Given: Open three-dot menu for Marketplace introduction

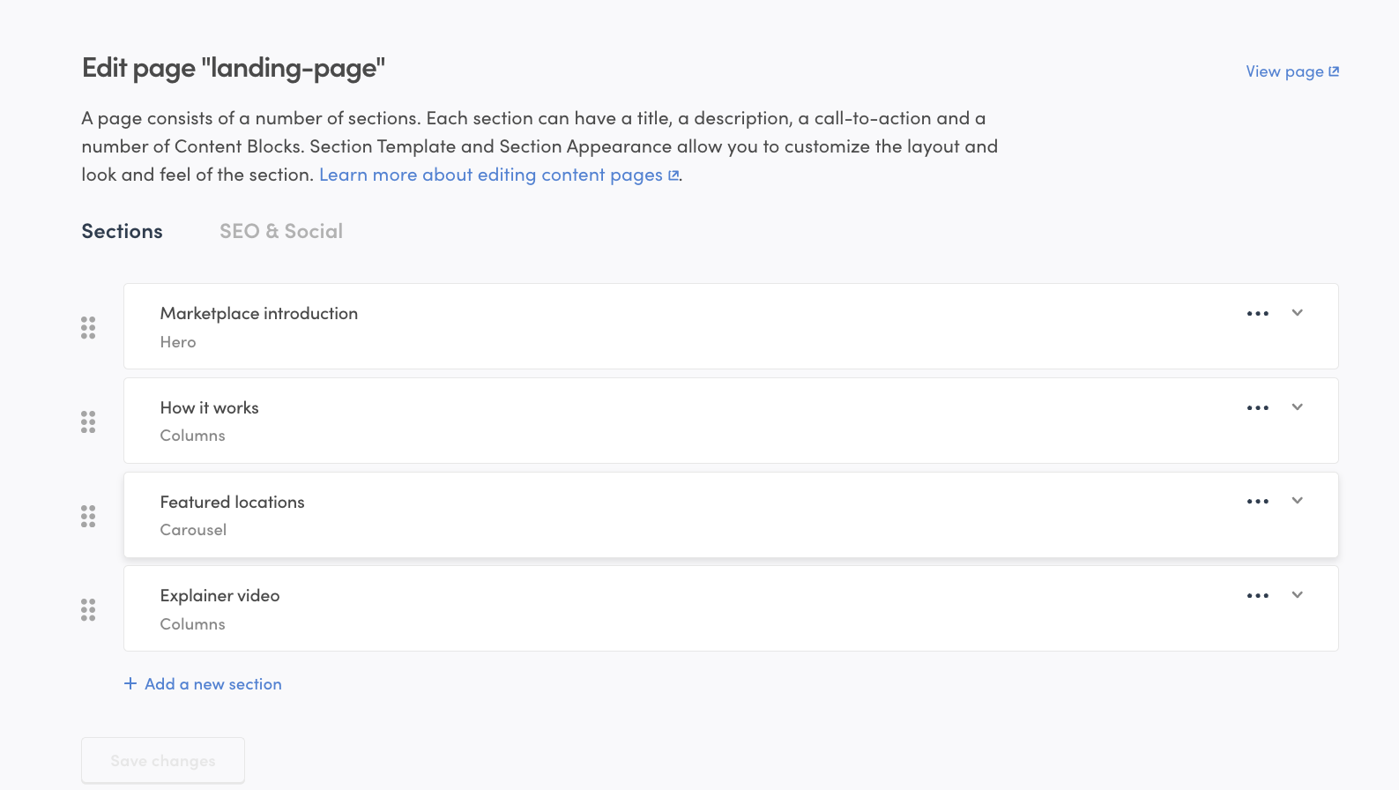Looking at the screenshot, I should [1258, 314].
